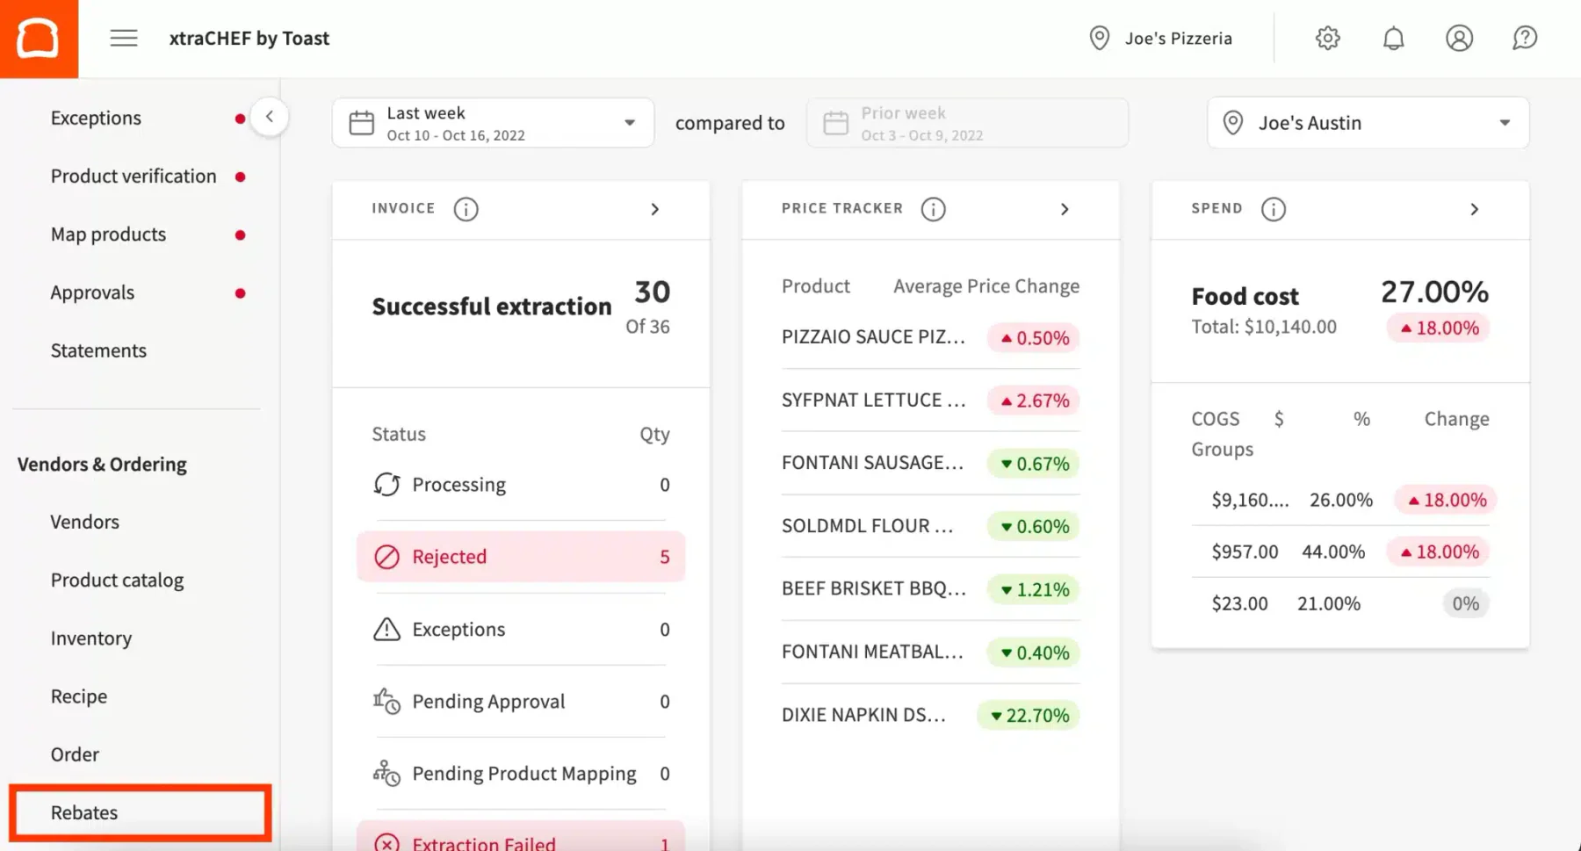Image resolution: width=1581 pixels, height=851 pixels.
Task: Open the Joe's Austin location dropdown
Action: click(1368, 123)
